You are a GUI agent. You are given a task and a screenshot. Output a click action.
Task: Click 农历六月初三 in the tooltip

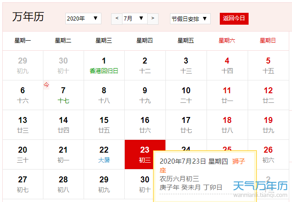(x=179, y=179)
